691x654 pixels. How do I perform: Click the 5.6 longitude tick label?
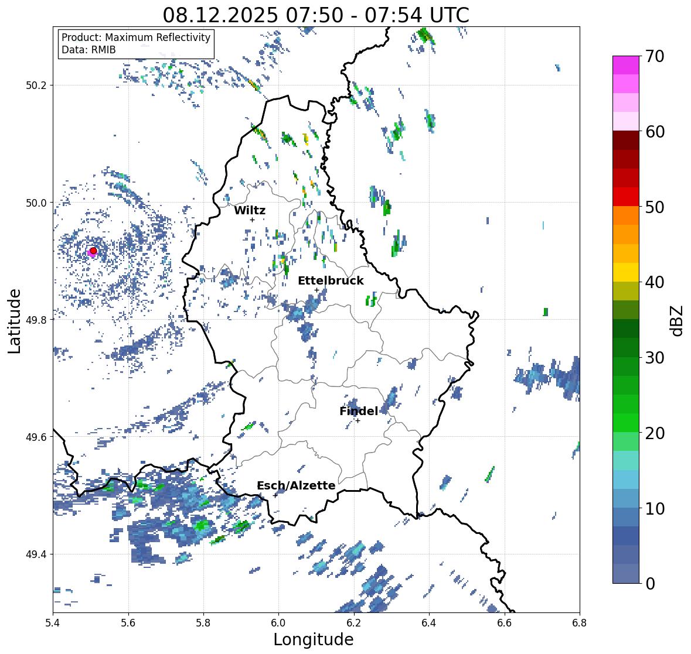pyautogui.click(x=128, y=623)
